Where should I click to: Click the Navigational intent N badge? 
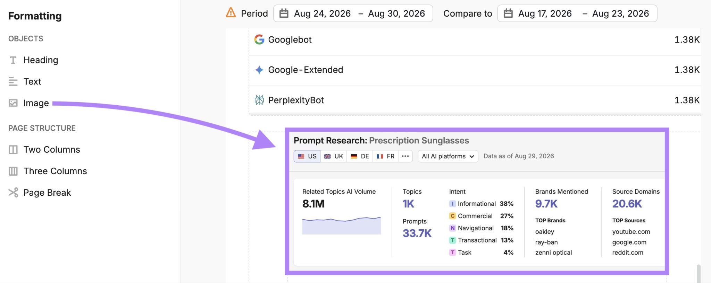click(452, 228)
